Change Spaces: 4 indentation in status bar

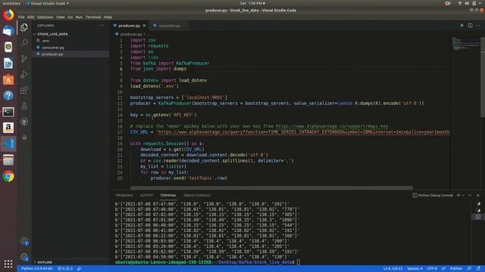pos(415,269)
